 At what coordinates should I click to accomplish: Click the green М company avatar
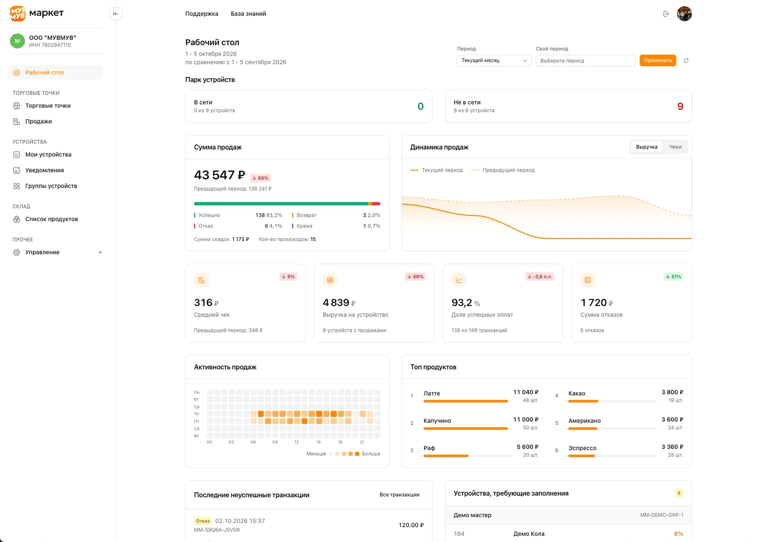coord(18,41)
